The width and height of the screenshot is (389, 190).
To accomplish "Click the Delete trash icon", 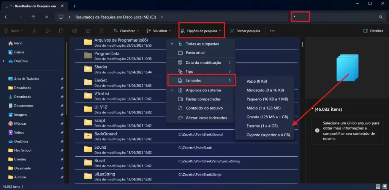I will coord(101,31).
